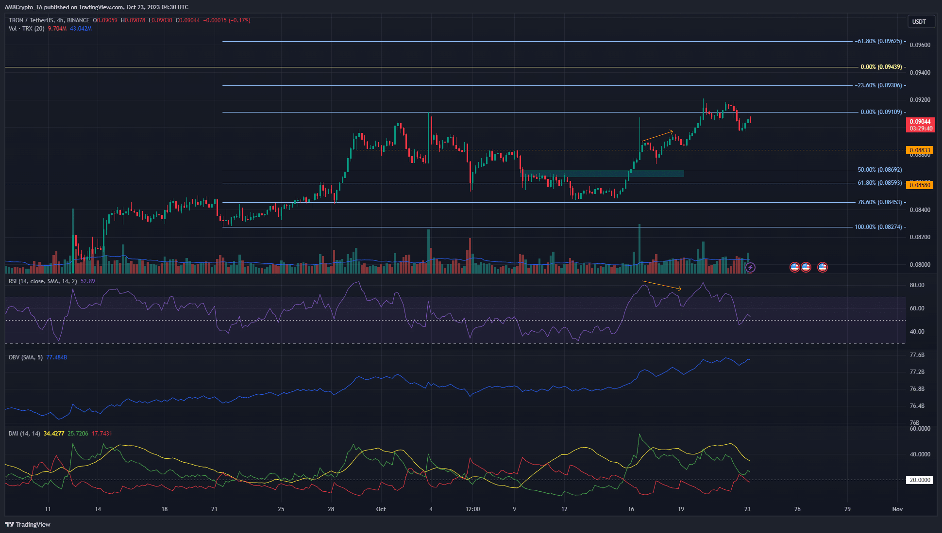The image size is (942, 533).
Task: Open the leftmost US flag event icon
Action: (x=794, y=267)
